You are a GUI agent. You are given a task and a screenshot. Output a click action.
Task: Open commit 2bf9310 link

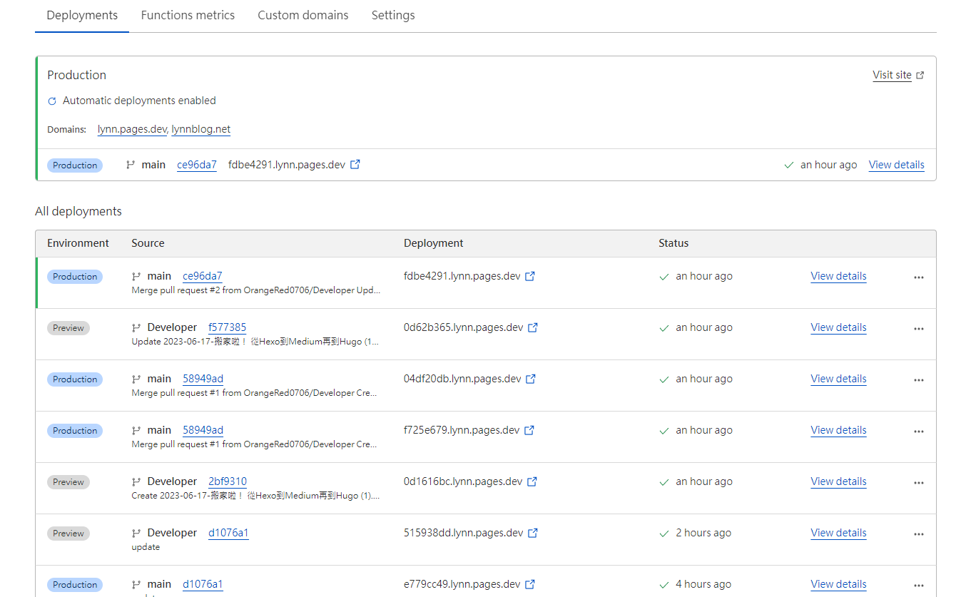pyautogui.click(x=227, y=481)
